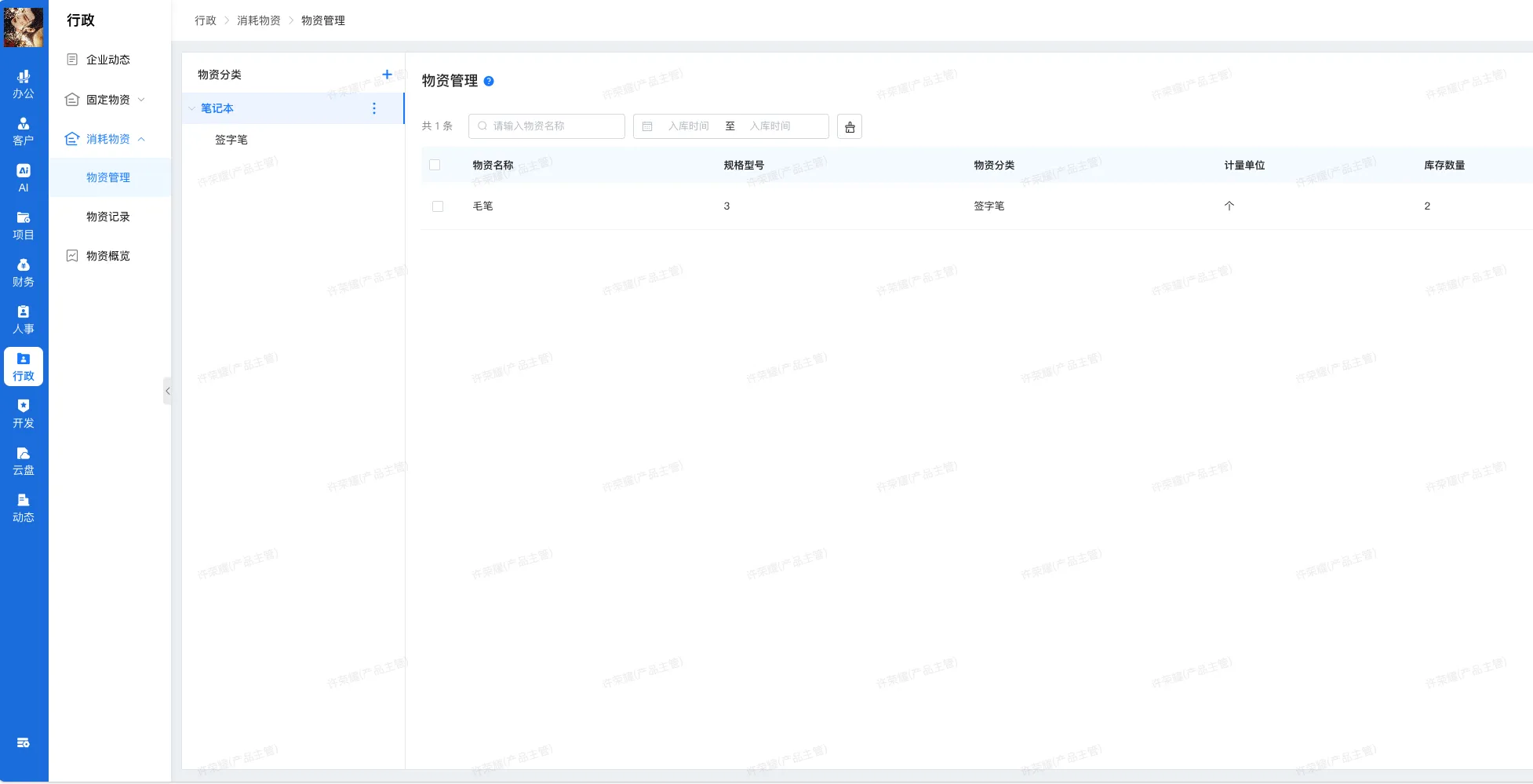Click 行政 in the breadcrumb

pos(206,20)
